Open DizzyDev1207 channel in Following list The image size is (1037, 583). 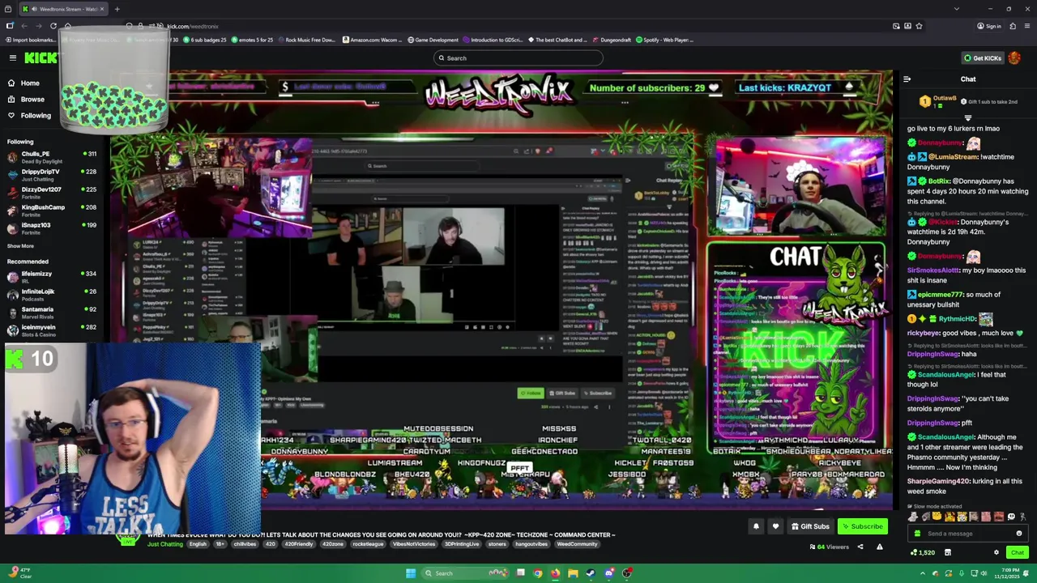tap(52, 192)
